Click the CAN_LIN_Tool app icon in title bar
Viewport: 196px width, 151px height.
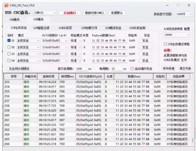(6, 5)
